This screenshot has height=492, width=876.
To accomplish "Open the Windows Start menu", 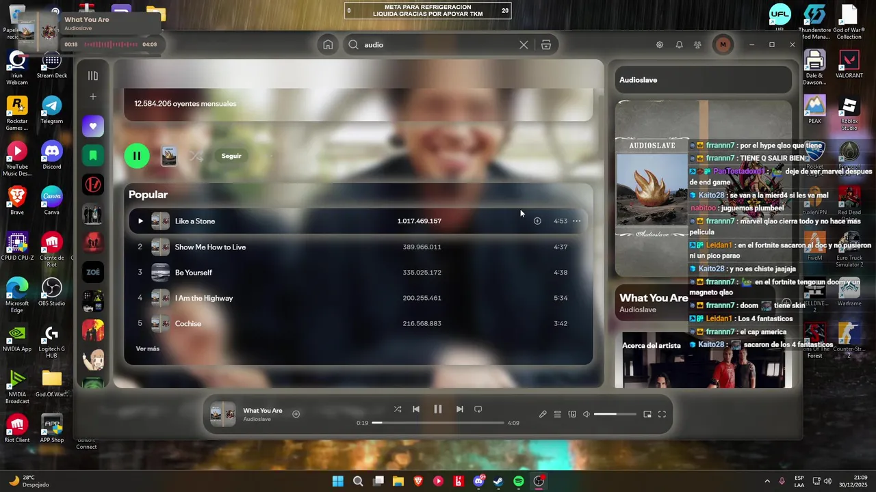I will (338, 481).
